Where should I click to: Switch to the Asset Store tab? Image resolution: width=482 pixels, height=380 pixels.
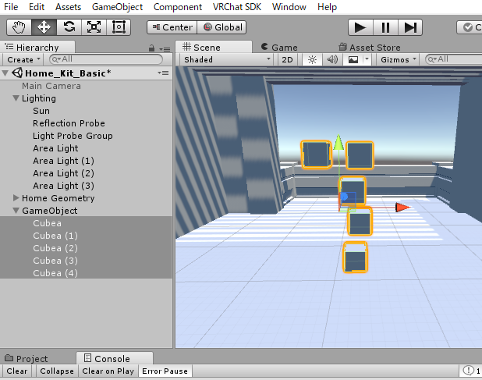(x=370, y=48)
